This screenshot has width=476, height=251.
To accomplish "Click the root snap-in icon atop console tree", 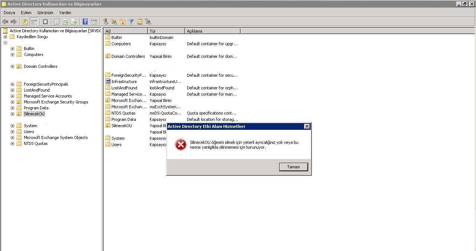I will (5, 31).
